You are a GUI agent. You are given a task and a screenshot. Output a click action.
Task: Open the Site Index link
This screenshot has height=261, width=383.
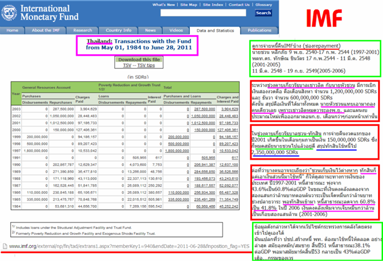pyautogui.click(x=213, y=5)
